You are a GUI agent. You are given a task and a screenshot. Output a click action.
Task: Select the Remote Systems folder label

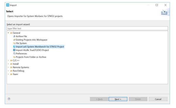click(x=21, y=67)
